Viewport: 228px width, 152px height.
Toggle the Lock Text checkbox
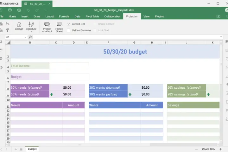[x=95, y=30]
